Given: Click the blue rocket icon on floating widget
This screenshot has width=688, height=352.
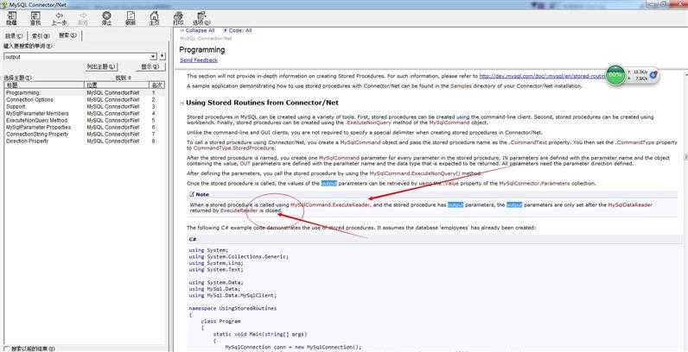Looking at the screenshot, I should pos(653,75).
